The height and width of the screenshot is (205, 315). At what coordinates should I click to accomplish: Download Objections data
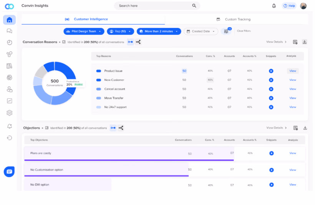pyautogui.click(x=305, y=128)
